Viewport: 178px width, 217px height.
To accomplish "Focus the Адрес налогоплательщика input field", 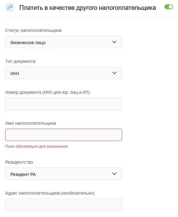I will click(64, 205).
